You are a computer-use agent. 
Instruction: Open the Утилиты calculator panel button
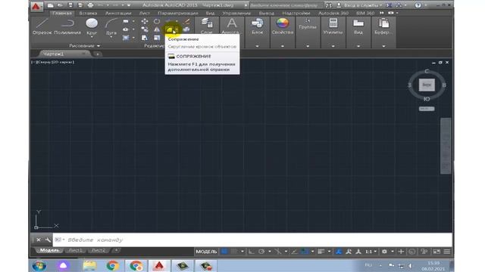coord(333,26)
